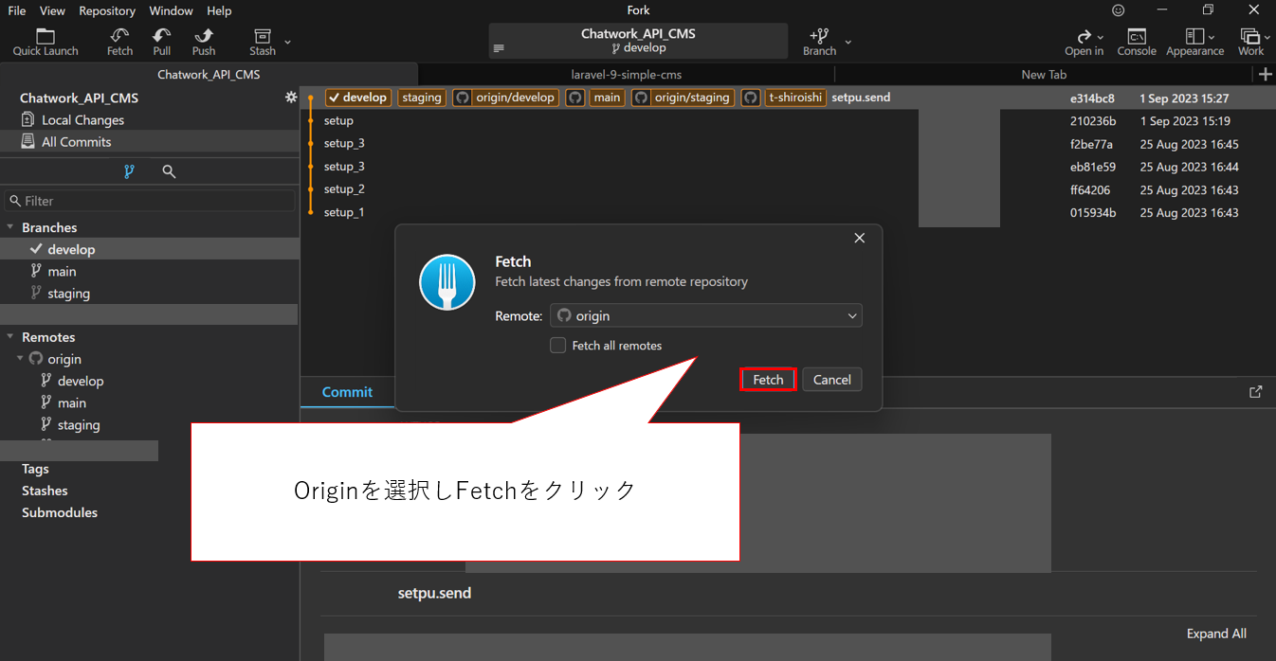
Task: Select the Chatwork_API_CMS repository tab
Action: (209, 74)
